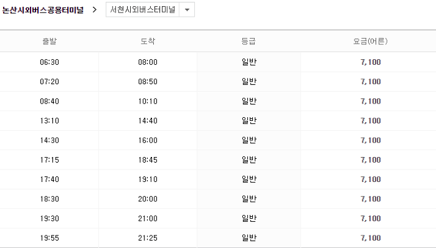436x248 pixels.
Task: Click the 7,100 fare in 21:25 arrival row
Action: [371, 238]
